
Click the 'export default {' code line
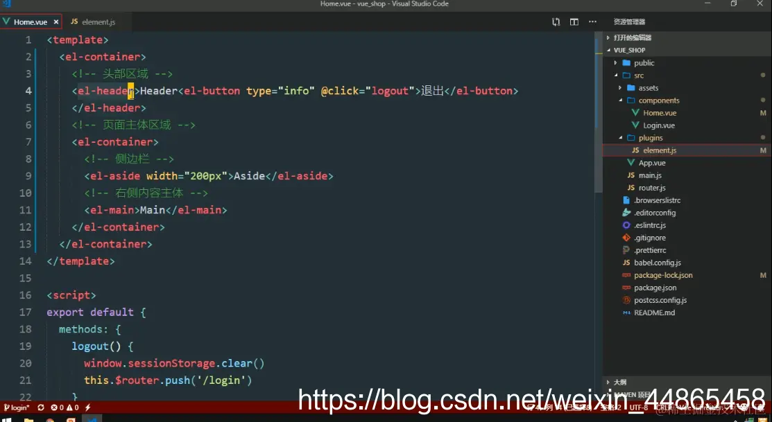pyautogui.click(x=96, y=313)
